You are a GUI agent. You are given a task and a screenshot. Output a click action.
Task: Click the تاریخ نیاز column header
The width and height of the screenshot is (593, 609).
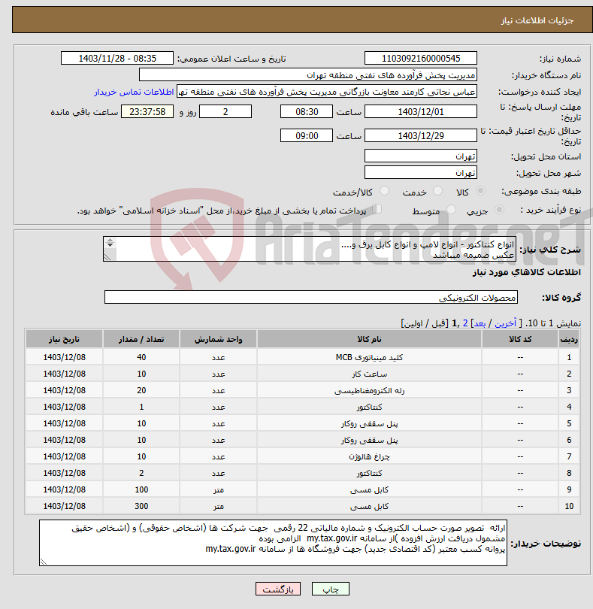click(x=64, y=339)
